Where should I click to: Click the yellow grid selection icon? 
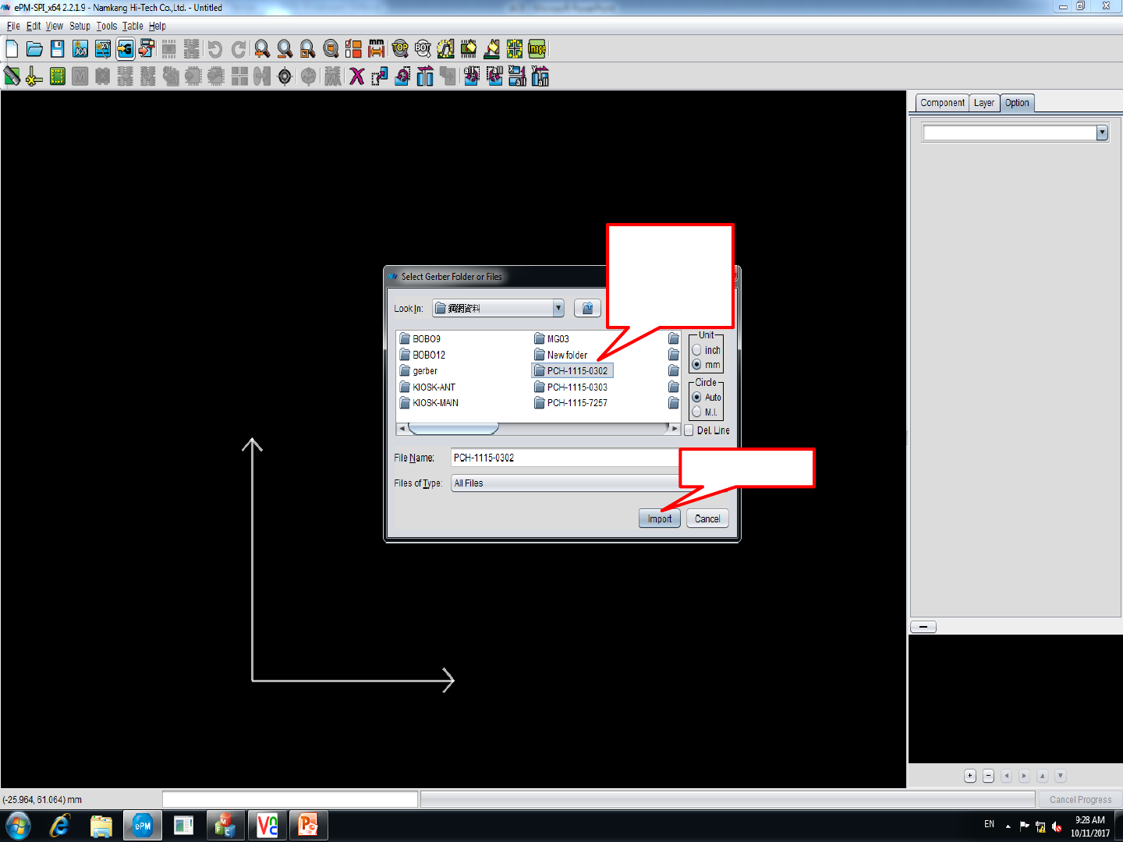coord(514,49)
